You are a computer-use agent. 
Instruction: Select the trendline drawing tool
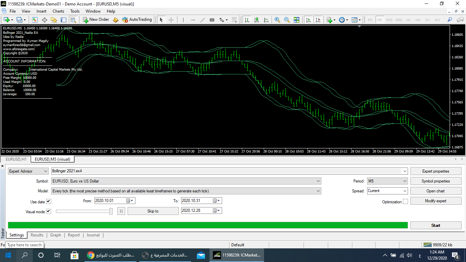(202, 20)
